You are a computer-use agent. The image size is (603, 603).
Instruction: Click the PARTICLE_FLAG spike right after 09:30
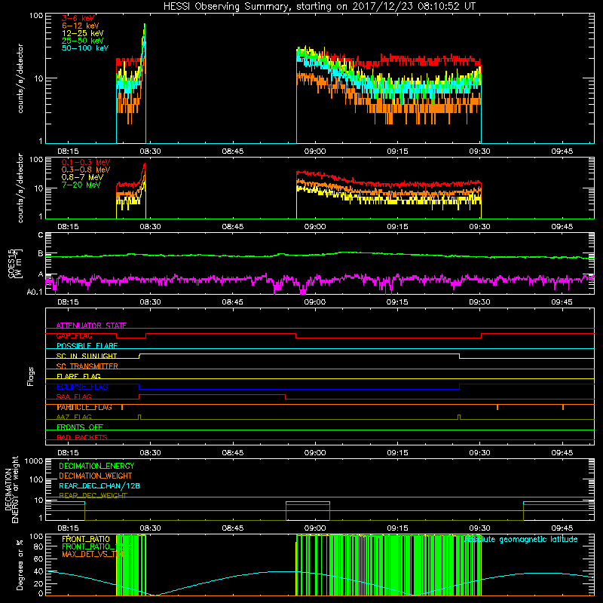[x=497, y=407]
